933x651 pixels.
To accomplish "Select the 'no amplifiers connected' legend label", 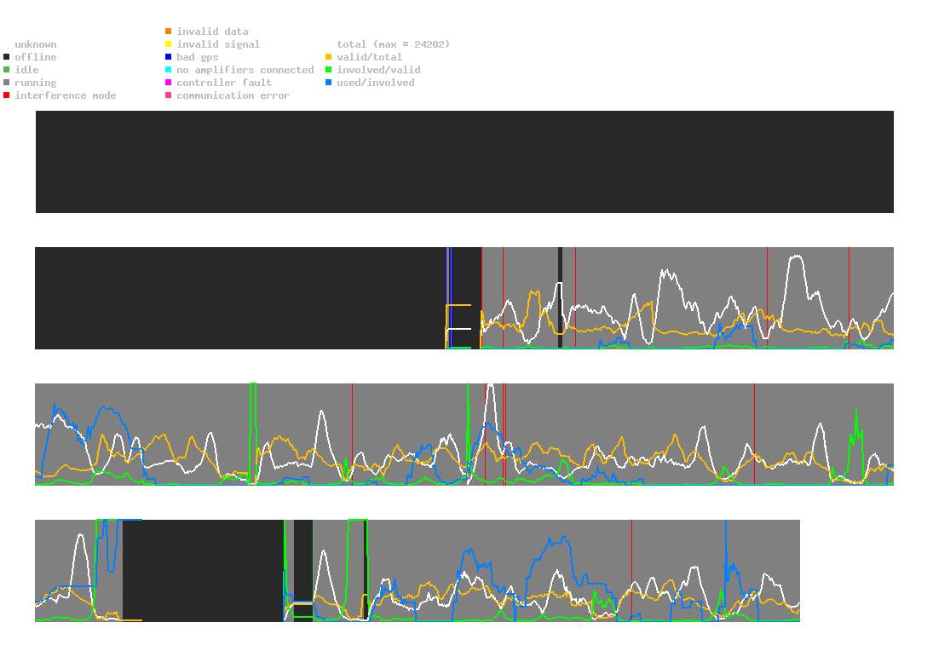I will click(x=245, y=70).
